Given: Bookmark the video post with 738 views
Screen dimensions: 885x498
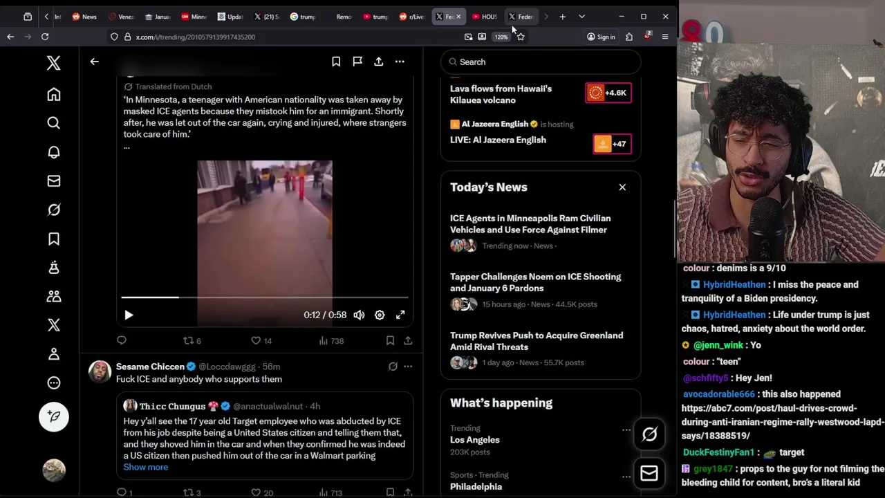Looking at the screenshot, I should [x=390, y=340].
